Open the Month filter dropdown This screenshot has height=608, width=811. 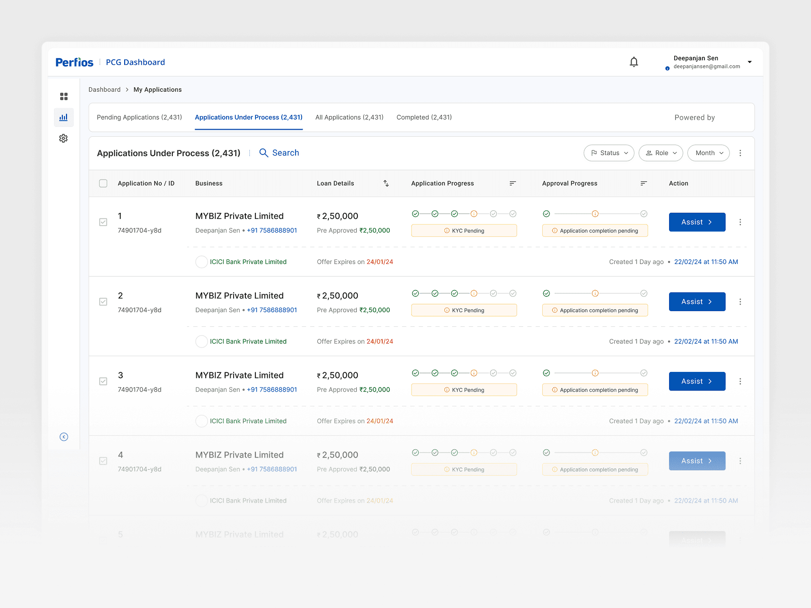(709, 153)
